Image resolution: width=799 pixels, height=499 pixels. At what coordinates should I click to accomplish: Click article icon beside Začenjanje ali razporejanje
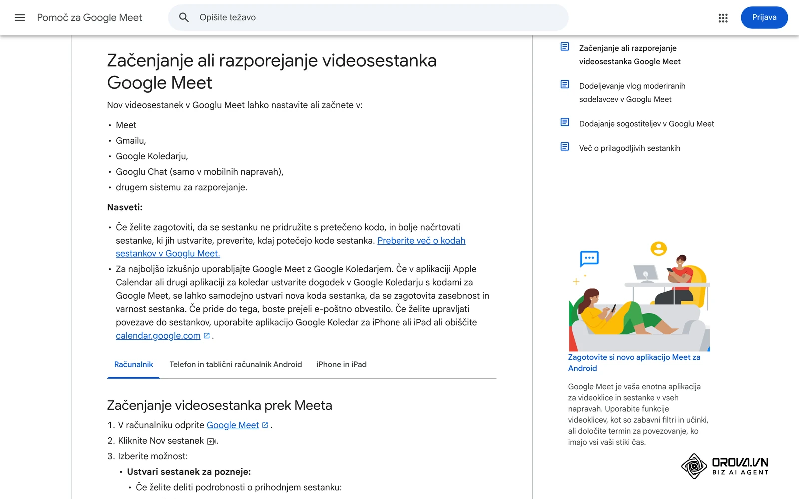click(565, 47)
